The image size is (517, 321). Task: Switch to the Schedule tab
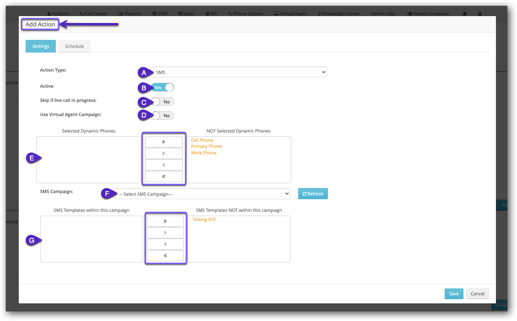click(74, 46)
